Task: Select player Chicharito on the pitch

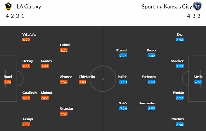Action: tap(87, 77)
